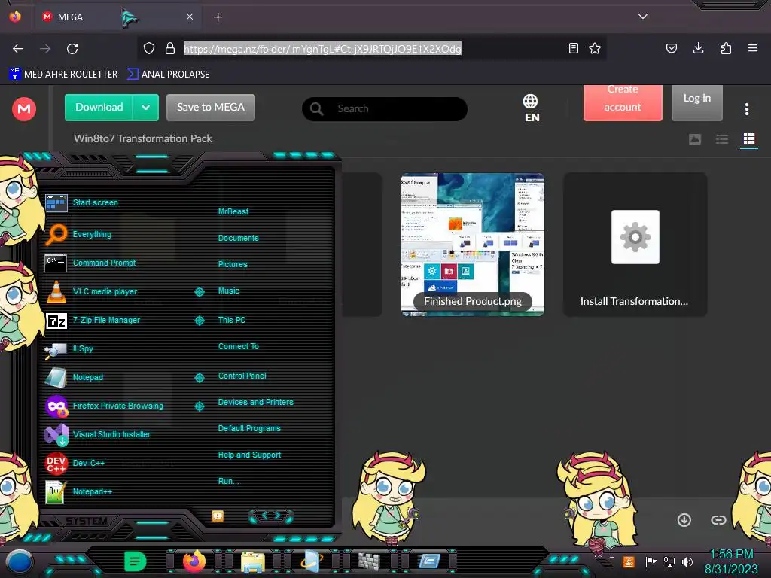Open Control Panel link

(x=242, y=376)
